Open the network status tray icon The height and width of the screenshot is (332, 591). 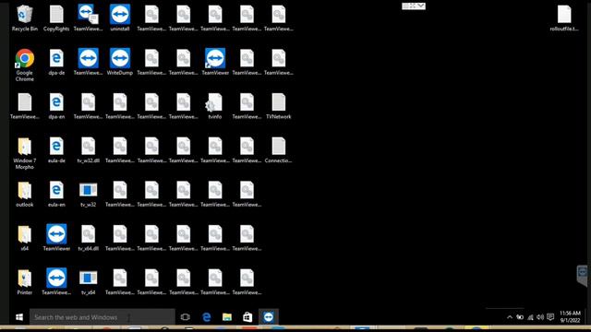click(530, 317)
